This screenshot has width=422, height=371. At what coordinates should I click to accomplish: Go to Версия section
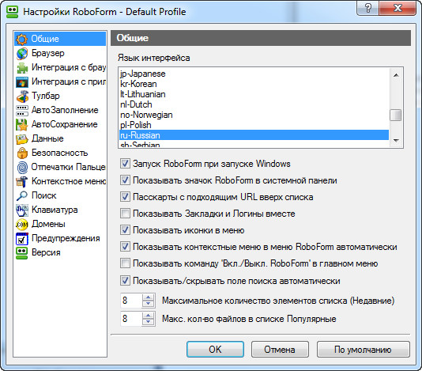tap(46, 252)
